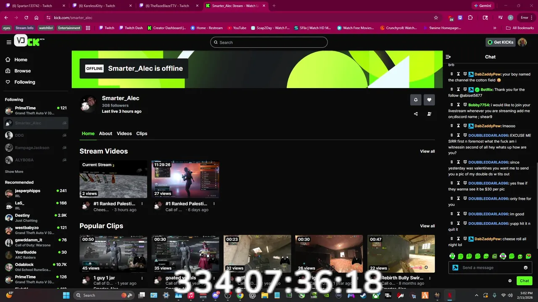Click the green Chat send button
538x302 pixels.
click(x=525, y=281)
